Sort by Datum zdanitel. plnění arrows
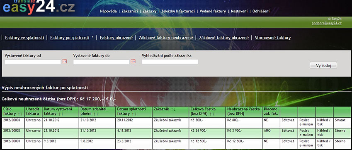 pyautogui.click(x=96, y=114)
